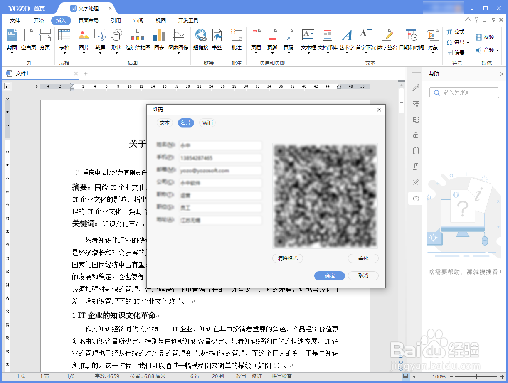Click 确定 in the QR code dialog
Image resolution: width=508 pixels, height=383 pixels.
(330, 276)
